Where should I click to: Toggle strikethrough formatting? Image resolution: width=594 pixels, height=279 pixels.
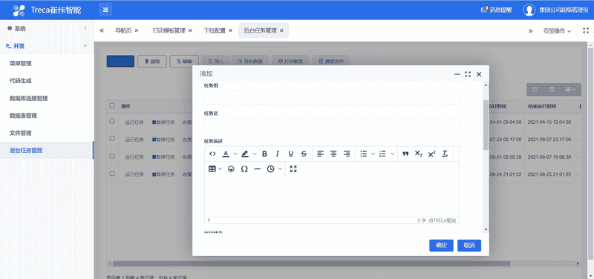tap(304, 154)
